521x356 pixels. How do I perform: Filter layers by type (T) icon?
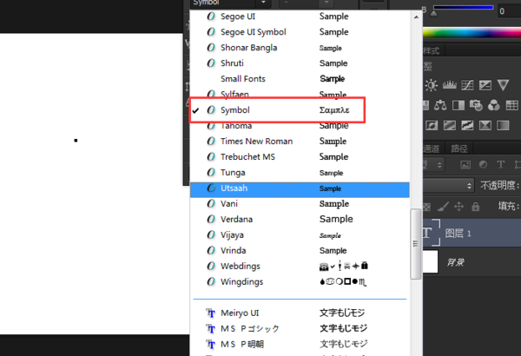(500, 164)
